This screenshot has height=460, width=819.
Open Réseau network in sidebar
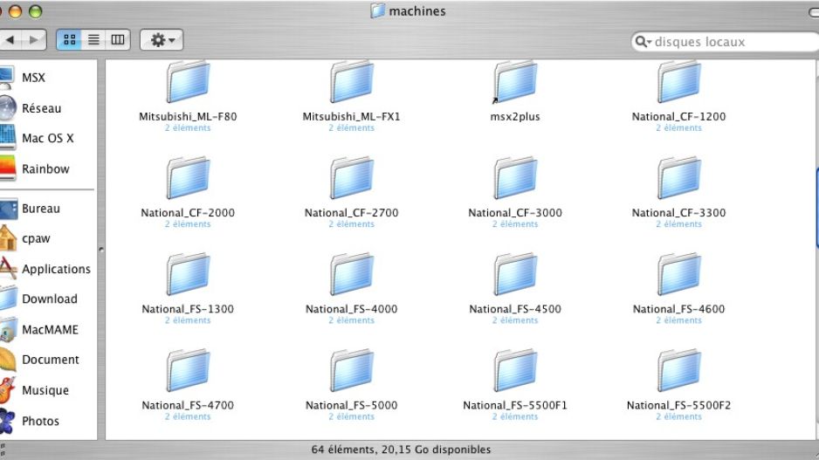click(41, 108)
